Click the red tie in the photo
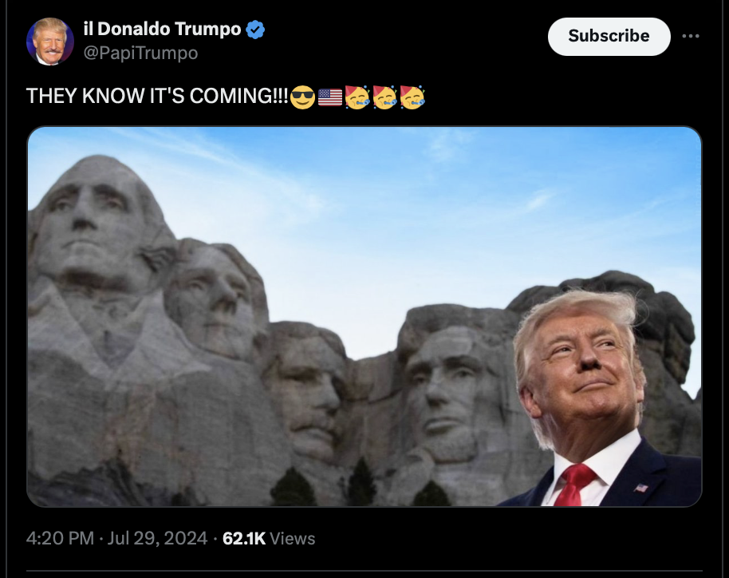Viewport: 729px width, 578px height. tap(573, 485)
